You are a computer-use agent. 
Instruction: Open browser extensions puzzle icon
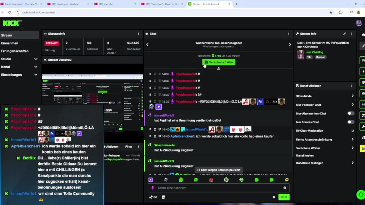click(341, 12)
